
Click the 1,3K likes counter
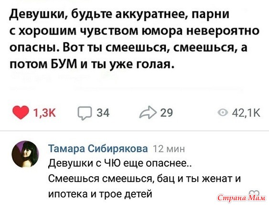(44, 113)
